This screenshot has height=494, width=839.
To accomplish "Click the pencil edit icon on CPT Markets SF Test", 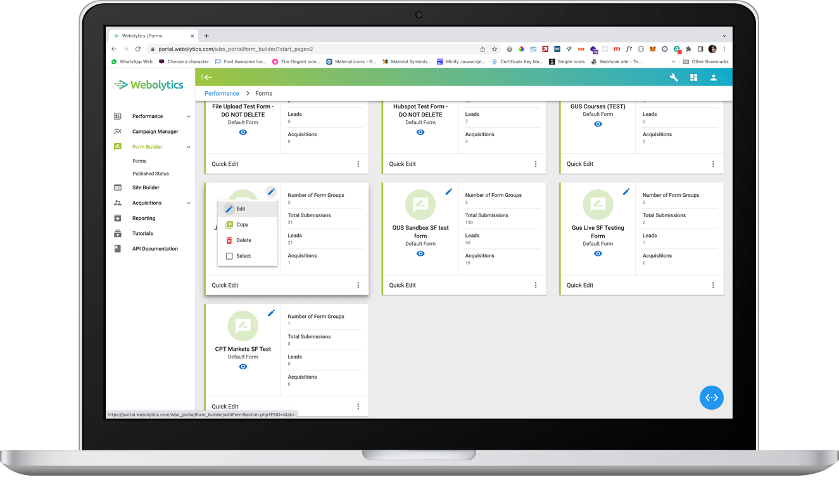I will 271,312.
